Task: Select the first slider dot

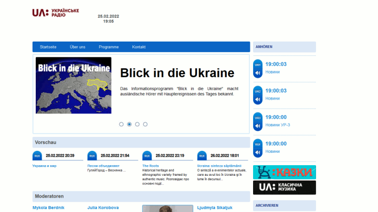Action: point(121,124)
